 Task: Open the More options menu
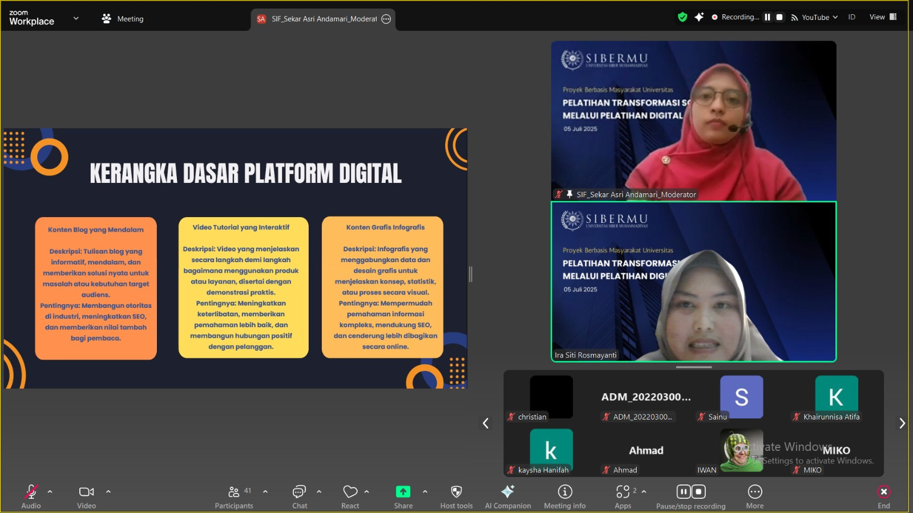point(755,496)
